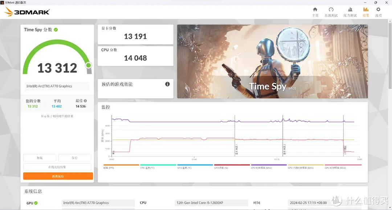Click the info icon next to Best (最佳) score
Image resolution: width=392 pixels, height=210 pixels.
(85, 101)
